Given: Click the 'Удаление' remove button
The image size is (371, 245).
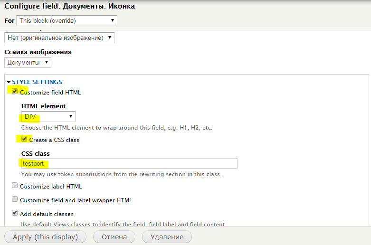Looking at the screenshot, I should [167, 237].
